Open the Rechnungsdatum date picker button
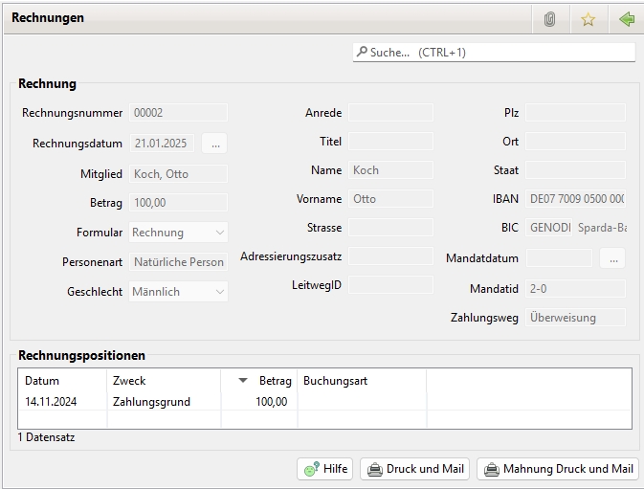The image size is (644, 489). 214,144
